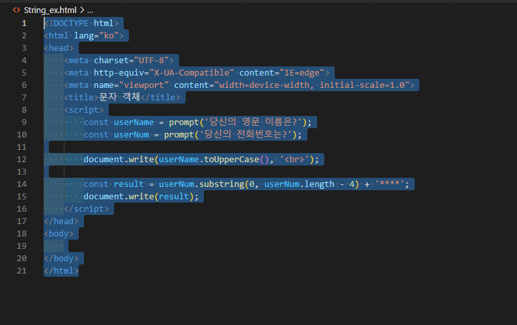Viewport: 517px width, 325px height.
Task: Click the closing body tag on line 20
Action: 61,259
